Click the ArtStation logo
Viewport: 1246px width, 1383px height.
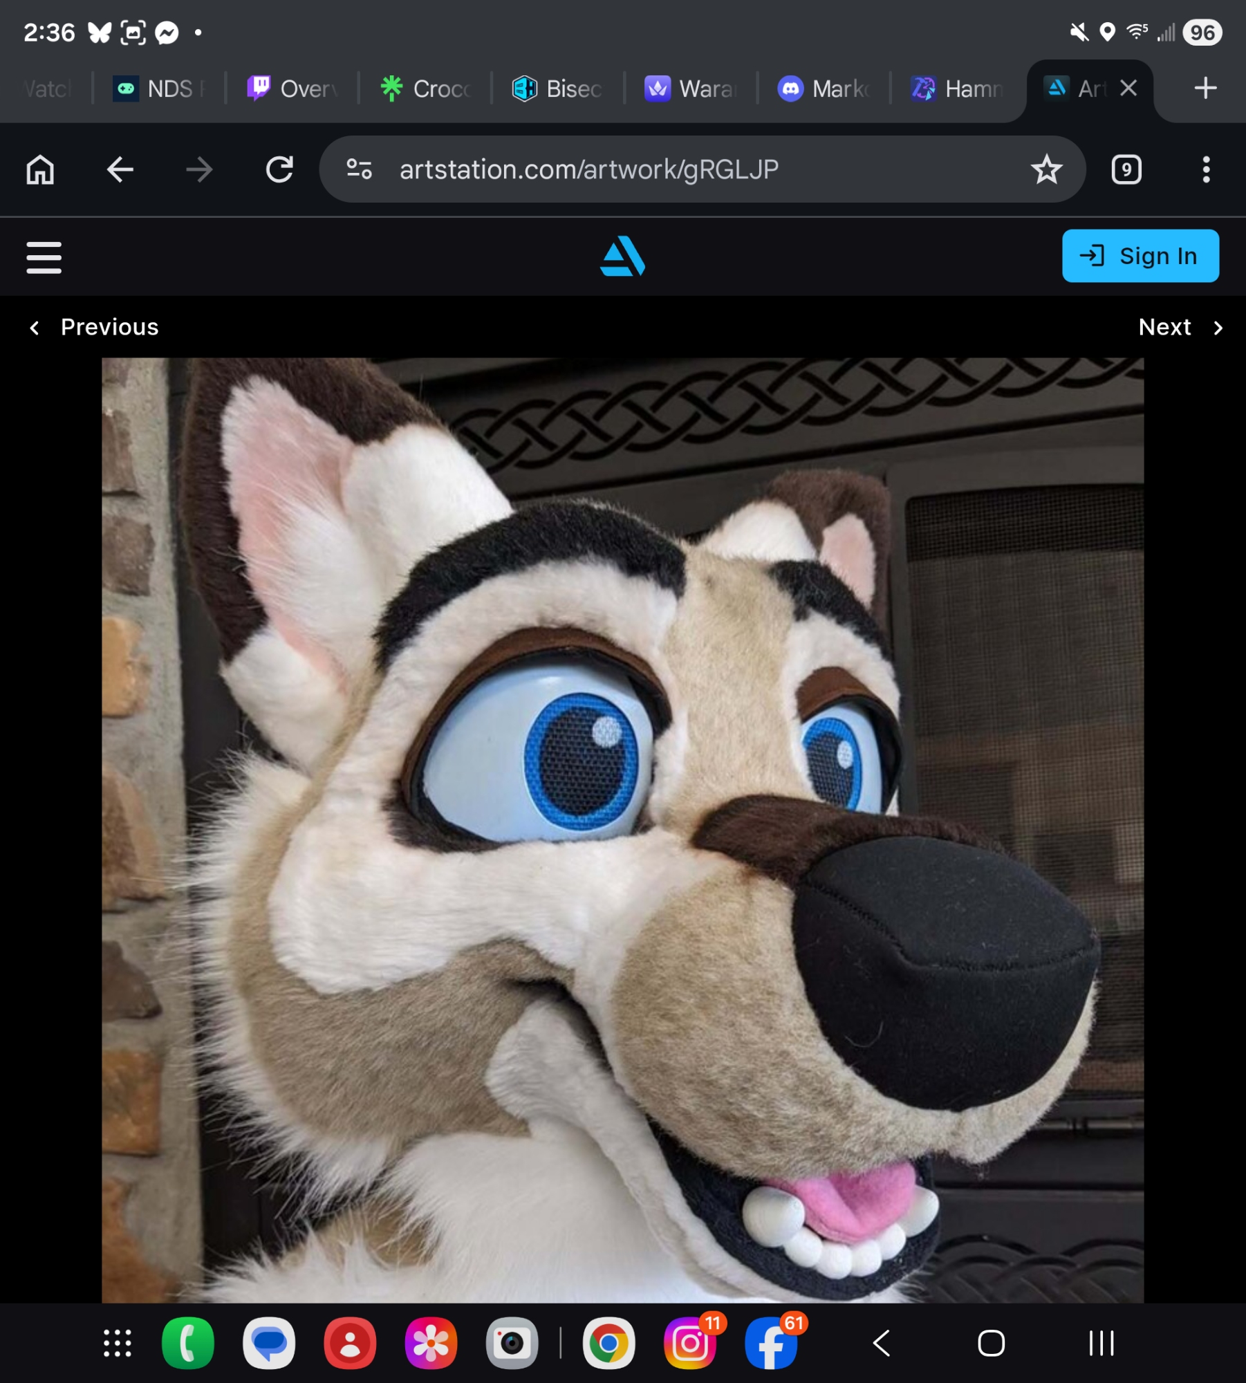(x=622, y=257)
